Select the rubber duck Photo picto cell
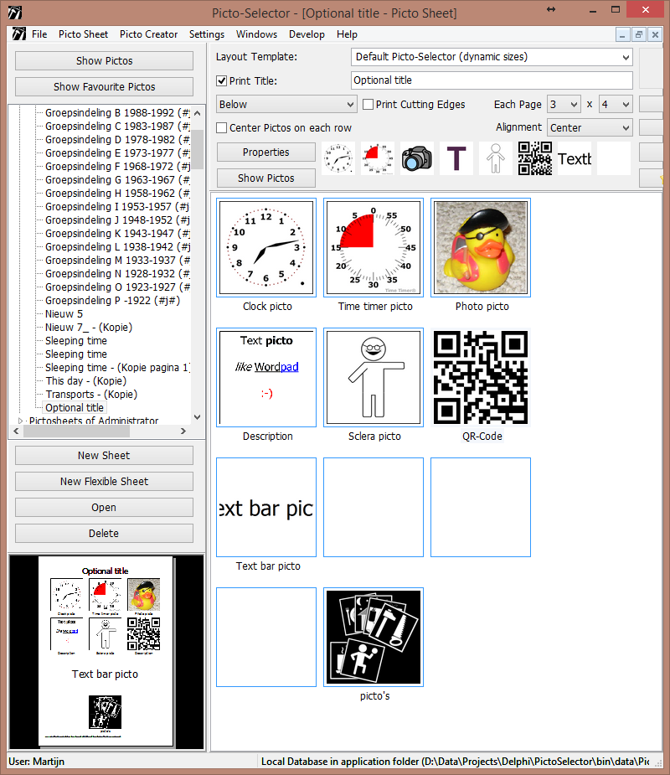The image size is (670, 775). click(481, 248)
